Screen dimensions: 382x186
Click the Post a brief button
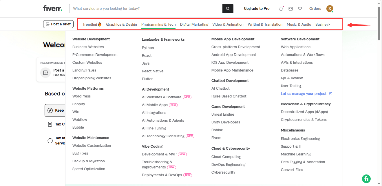coord(58,24)
